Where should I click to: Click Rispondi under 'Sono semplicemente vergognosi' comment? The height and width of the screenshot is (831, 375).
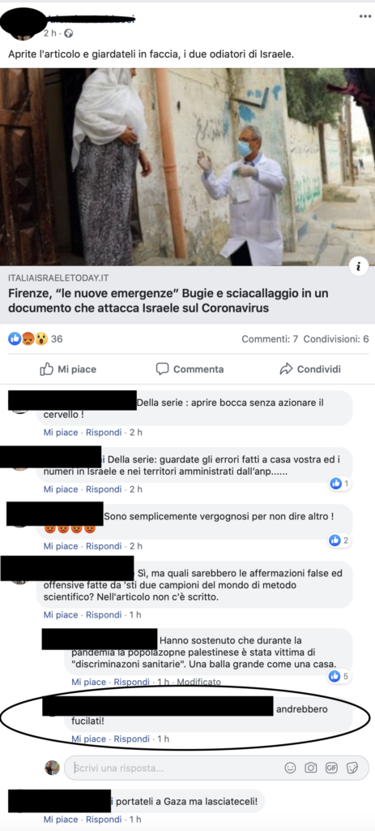[104, 546]
